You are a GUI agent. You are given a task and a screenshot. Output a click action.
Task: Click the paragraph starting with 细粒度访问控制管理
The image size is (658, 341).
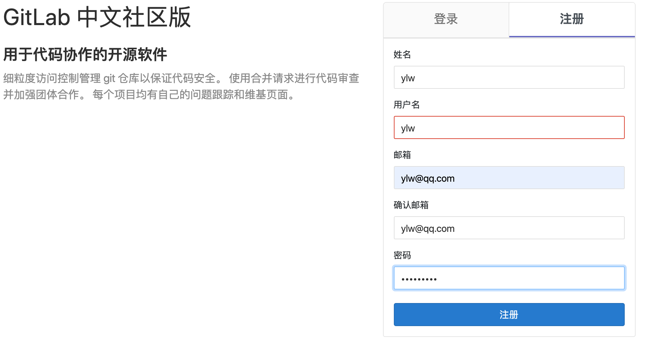[x=181, y=86]
